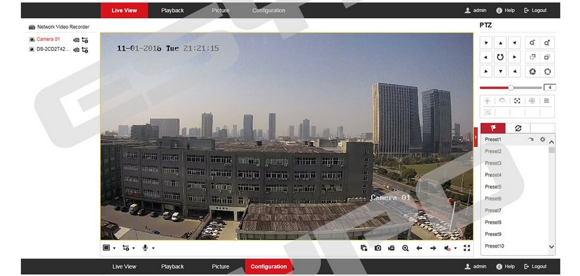Open the stream type dropdown

tap(128, 248)
